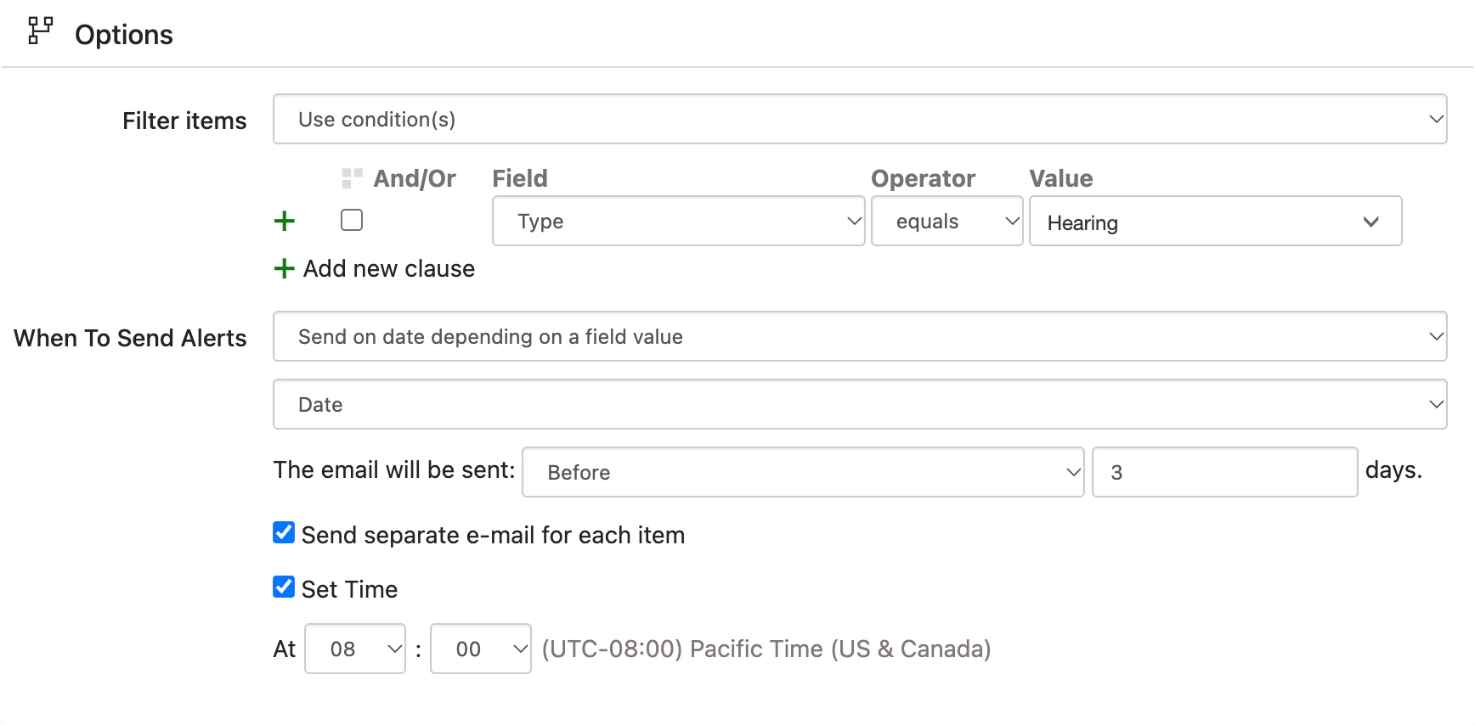Click the When To Send Alerts label
The image size is (1475, 725).
click(x=130, y=338)
